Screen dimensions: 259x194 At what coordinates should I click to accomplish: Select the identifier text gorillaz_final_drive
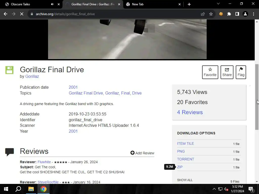click(x=85, y=120)
